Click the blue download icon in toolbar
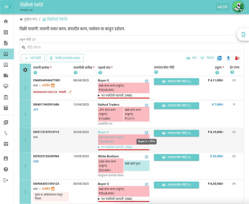The width and height of the screenshot is (249, 204). 228,58
